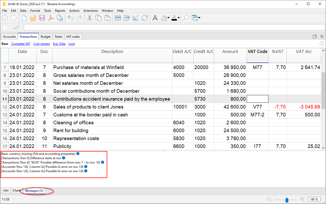Click the Recalculate refresh arrows icon

(x=145, y=18)
